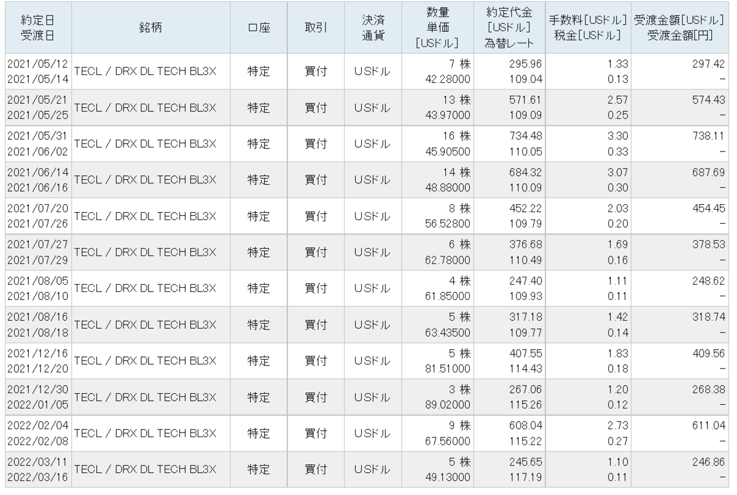Click the 数量 単価 column header
Screen dimensions: 737x495
[x=438, y=28]
